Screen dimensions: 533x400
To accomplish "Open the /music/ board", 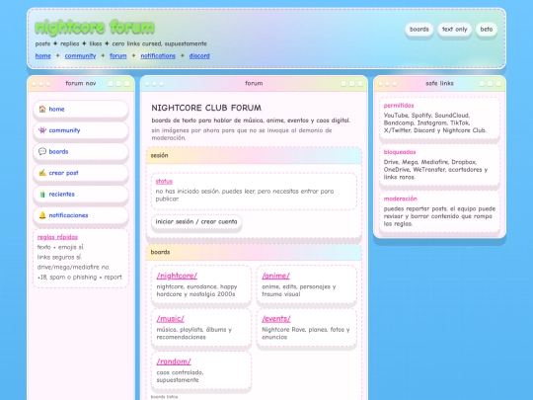I will coord(171,319).
